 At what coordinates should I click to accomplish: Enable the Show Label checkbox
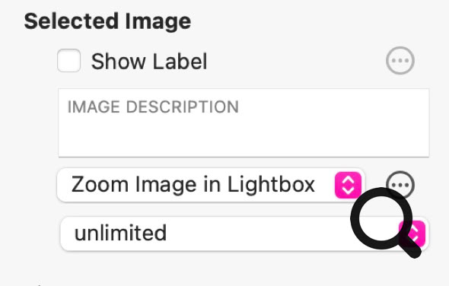click(x=68, y=60)
